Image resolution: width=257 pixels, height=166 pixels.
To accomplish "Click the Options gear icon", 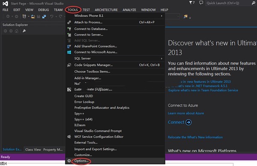I will [69, 161].
